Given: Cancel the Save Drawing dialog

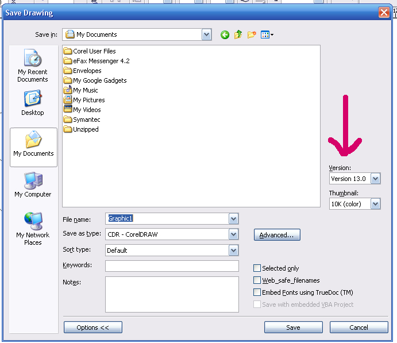Looking at the screenshot, I should click(x=359, y=327).
